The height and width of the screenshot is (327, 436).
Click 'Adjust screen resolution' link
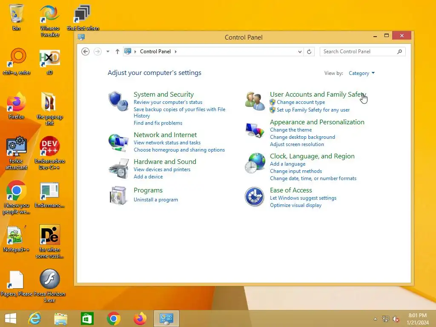click(x=297, y=144)
